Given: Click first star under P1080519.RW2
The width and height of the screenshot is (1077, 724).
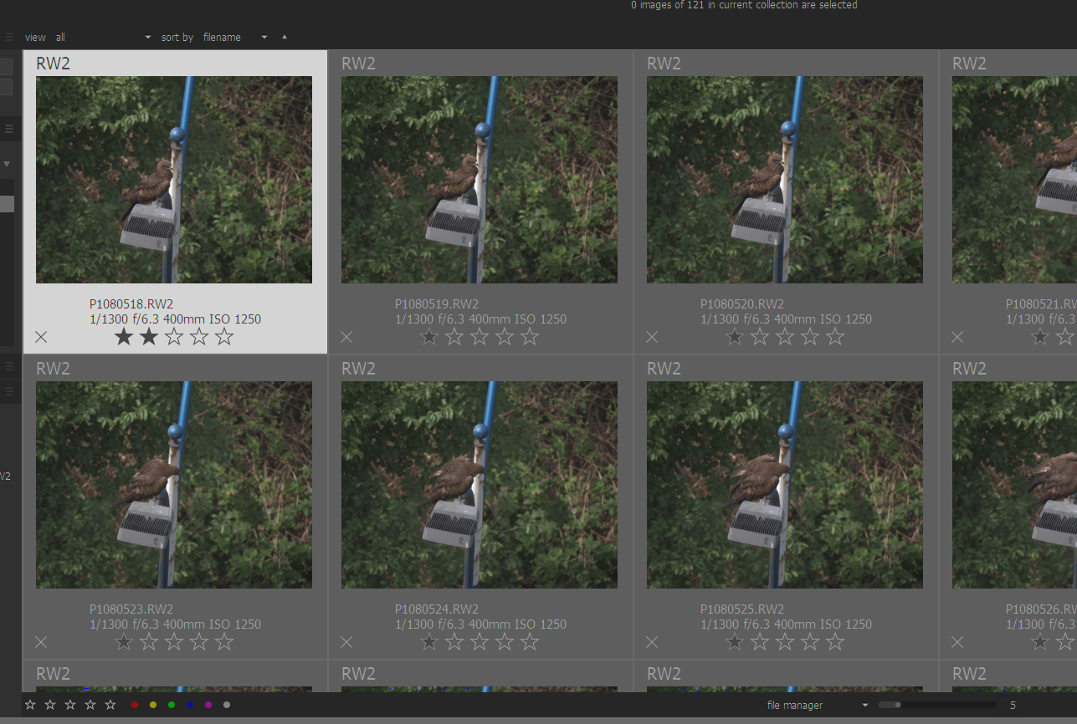Looking at the screenshot, I should coord(429,337).
